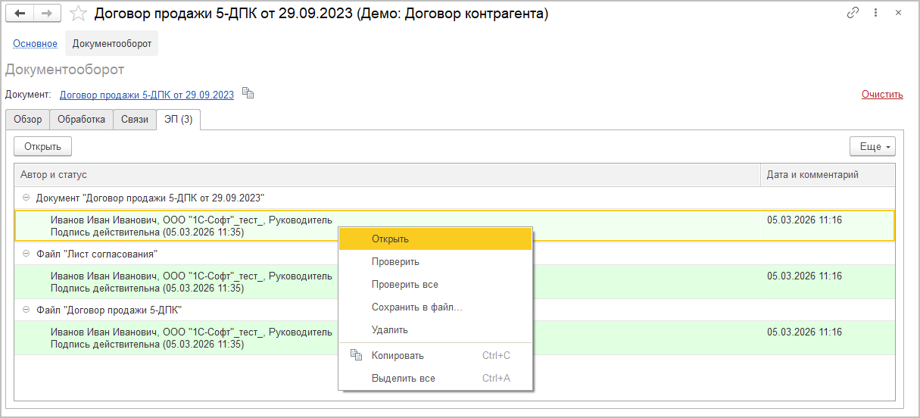Select signature row under Файл "Лист согласования"
The width and height of the screenshot is (920, 418).
coord(191,282)
